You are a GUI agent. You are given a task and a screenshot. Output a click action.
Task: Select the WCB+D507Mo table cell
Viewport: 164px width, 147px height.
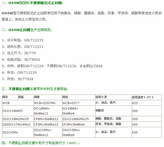click(x=48, y=103)
